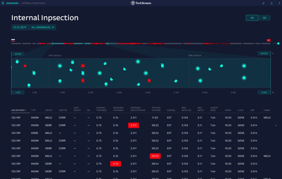
Task: Click the red highlighted 08:22 position cell
Action: tap(155, 156)
